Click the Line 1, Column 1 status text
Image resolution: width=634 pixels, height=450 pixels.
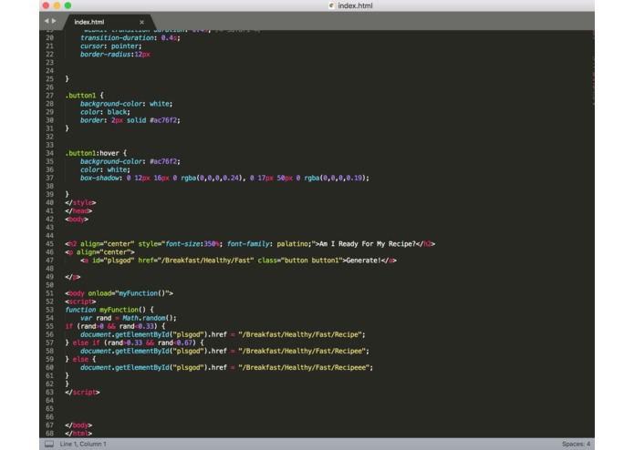83,444
